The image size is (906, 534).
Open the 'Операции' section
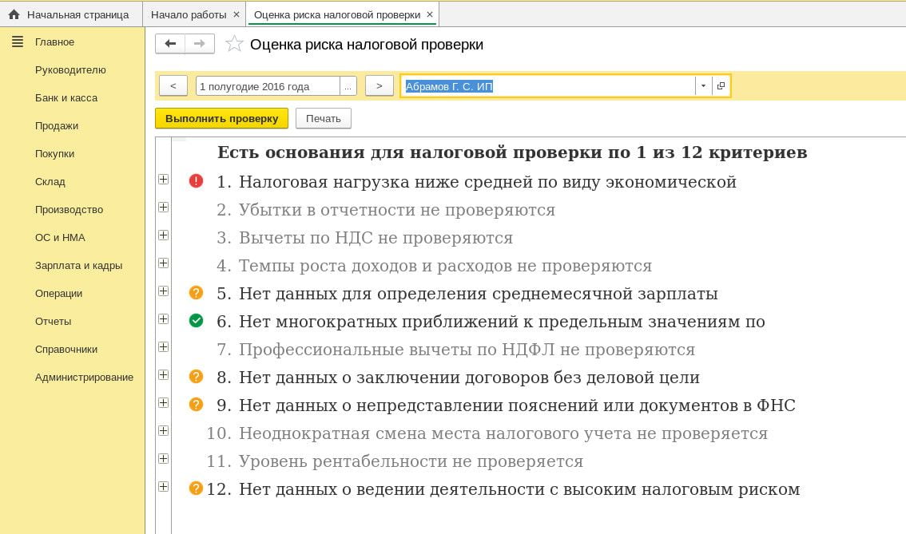[x=58, y=293]
